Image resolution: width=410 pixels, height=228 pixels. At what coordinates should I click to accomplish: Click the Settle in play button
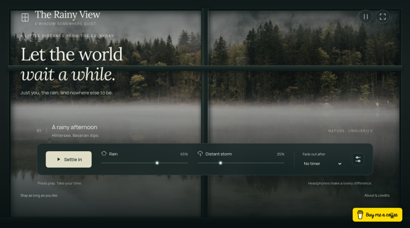coord(68,159)
